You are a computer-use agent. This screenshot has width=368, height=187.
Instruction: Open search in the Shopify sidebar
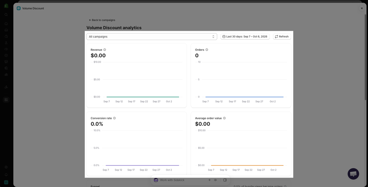click(6, 15)
